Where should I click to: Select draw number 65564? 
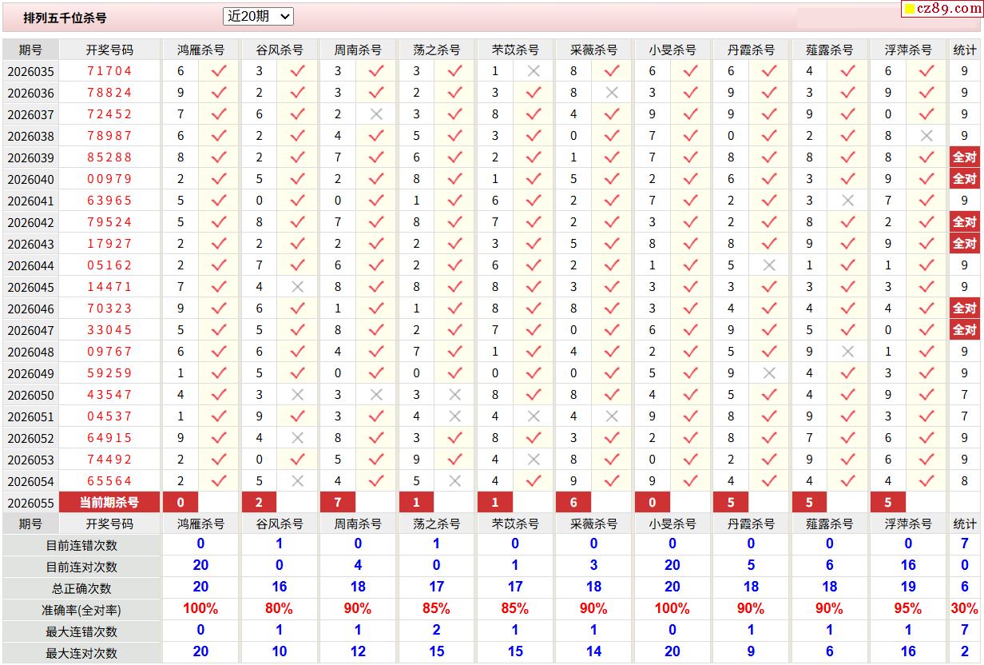[x=109, y=481]
